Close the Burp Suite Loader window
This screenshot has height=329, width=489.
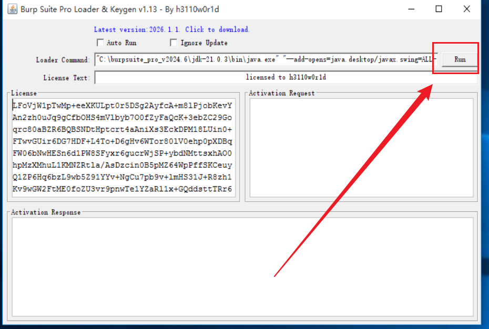(466, 9)
